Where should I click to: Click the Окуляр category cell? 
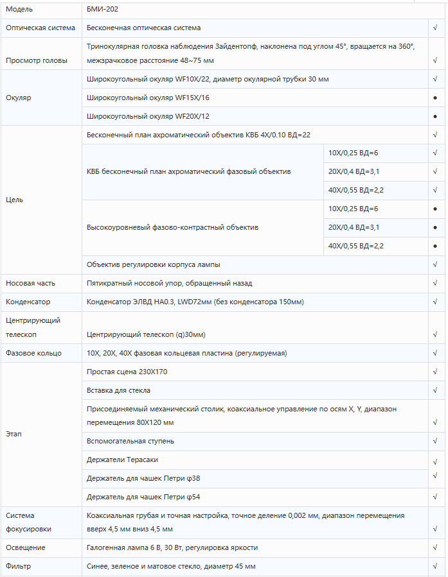pyautogui.click(x=18, y=98)
